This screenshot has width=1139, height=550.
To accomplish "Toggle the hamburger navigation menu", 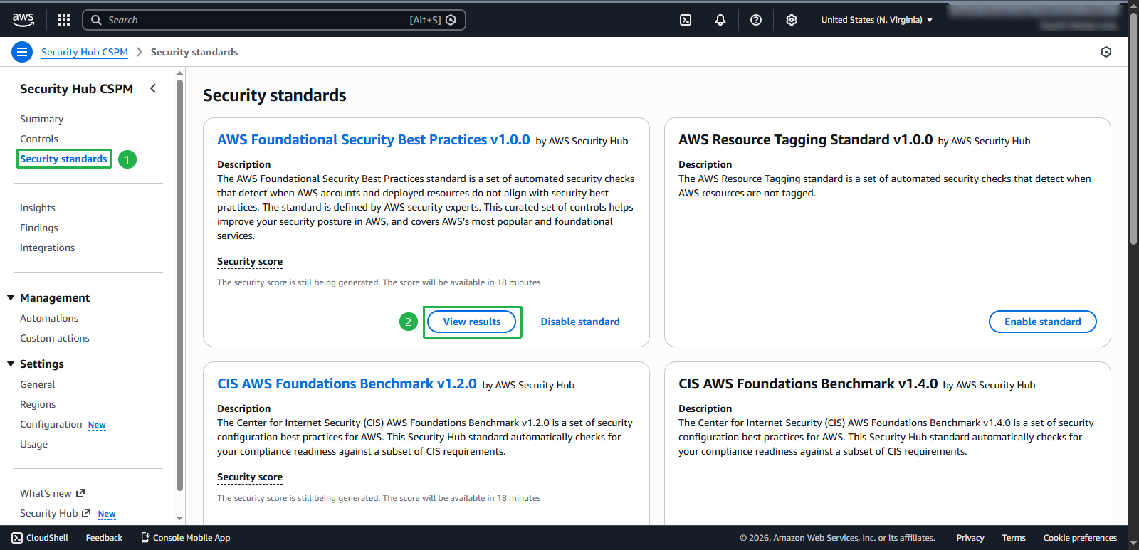I will (22, 52).
